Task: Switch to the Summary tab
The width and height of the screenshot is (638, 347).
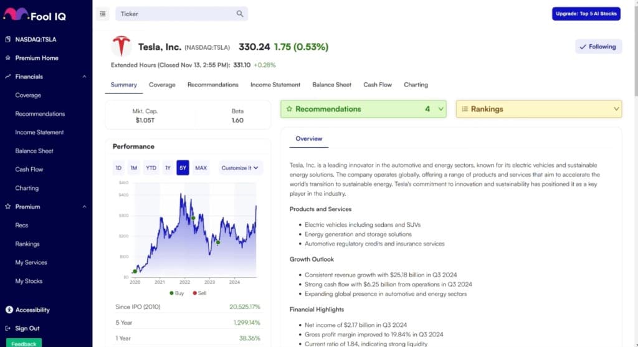Action: point(124,85)
